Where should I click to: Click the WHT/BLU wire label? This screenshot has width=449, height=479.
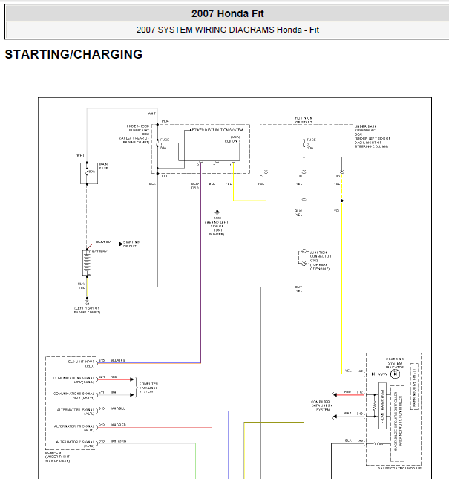click(x=118, y=408)
